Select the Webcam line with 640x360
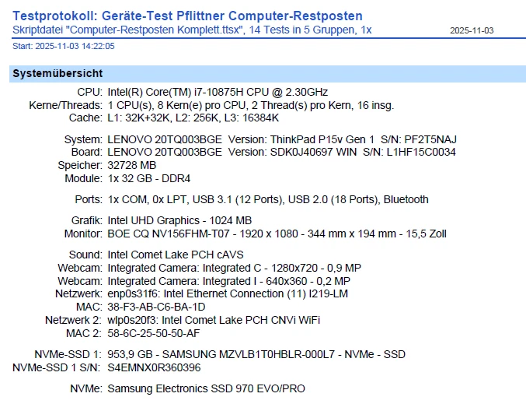Screen dimensions: 526x411 (x=228, y=281)
